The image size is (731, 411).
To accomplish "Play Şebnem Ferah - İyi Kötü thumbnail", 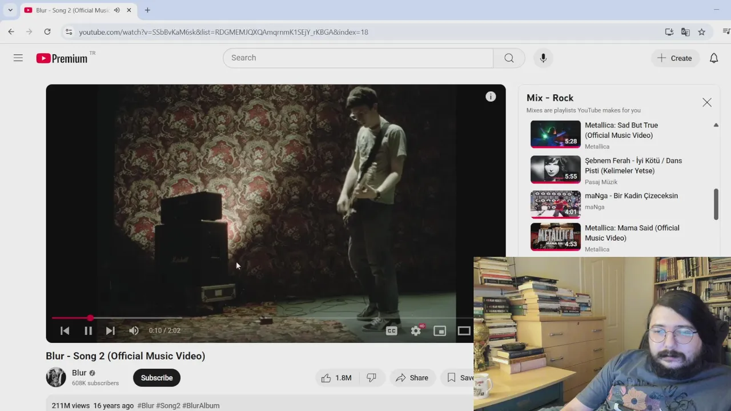I will click(x=556, y=170).
